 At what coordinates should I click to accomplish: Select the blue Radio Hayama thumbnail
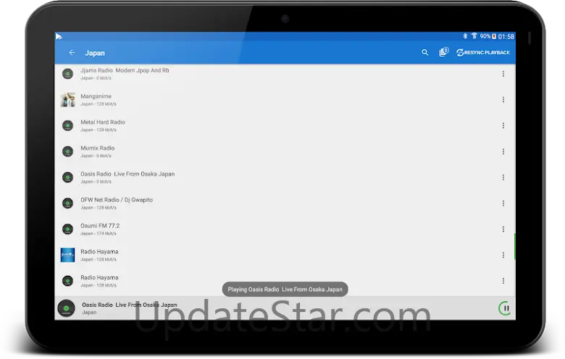point(68,255)
